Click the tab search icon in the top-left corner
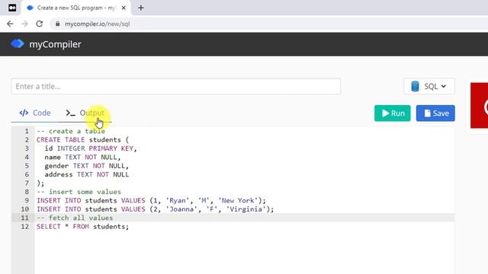 click(12, 8)
